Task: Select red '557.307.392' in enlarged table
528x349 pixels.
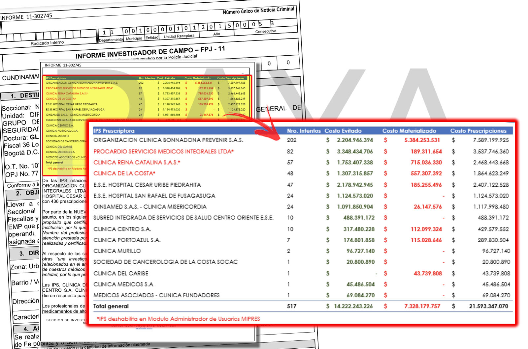Action: (x=426, y=173)
